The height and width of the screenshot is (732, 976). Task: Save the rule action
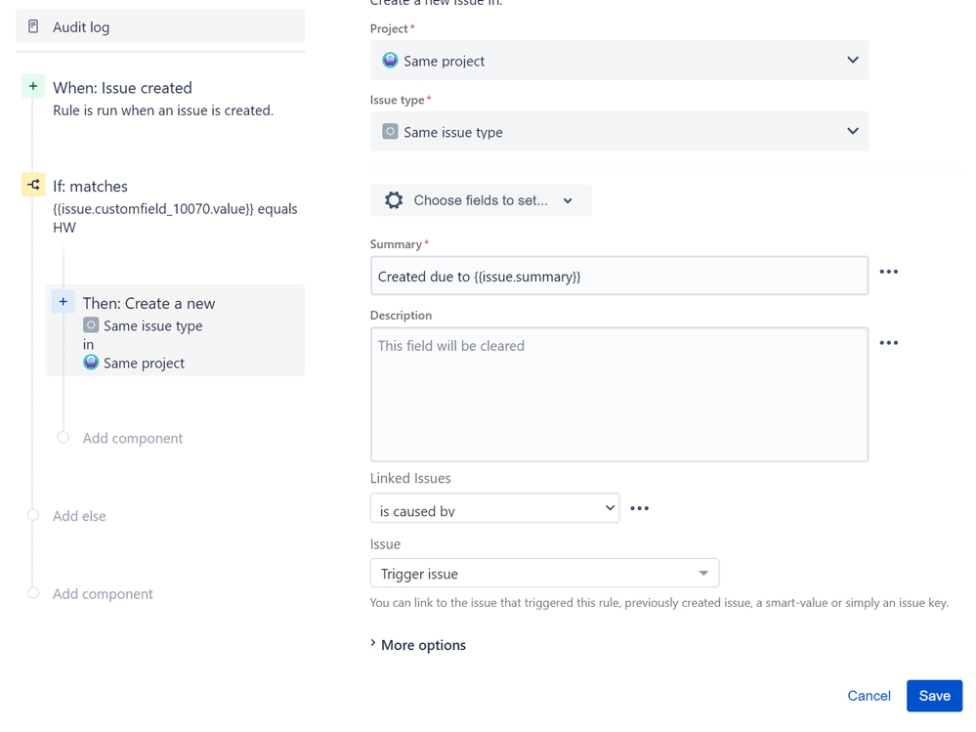934,696
